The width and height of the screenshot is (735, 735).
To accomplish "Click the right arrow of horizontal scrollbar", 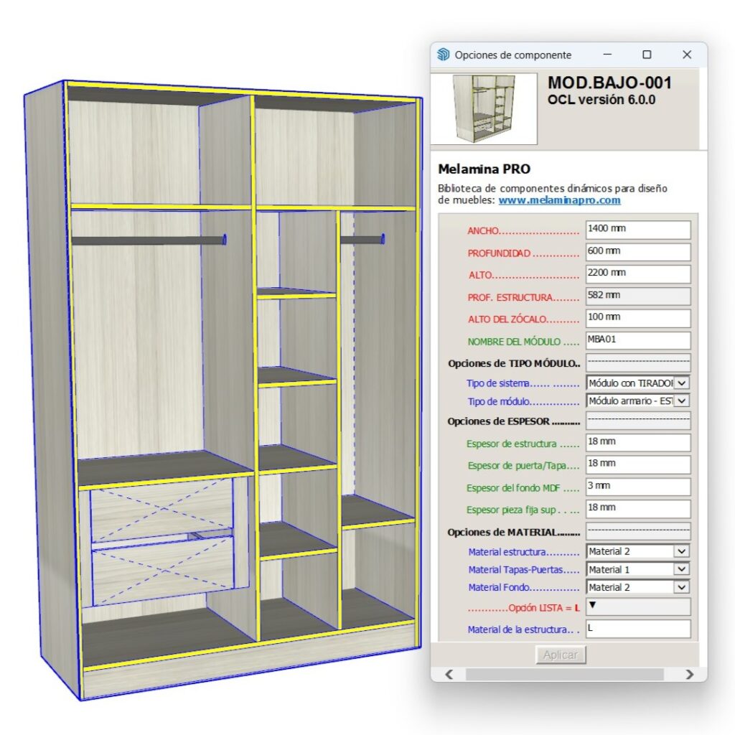I will [x=689, y=675].
